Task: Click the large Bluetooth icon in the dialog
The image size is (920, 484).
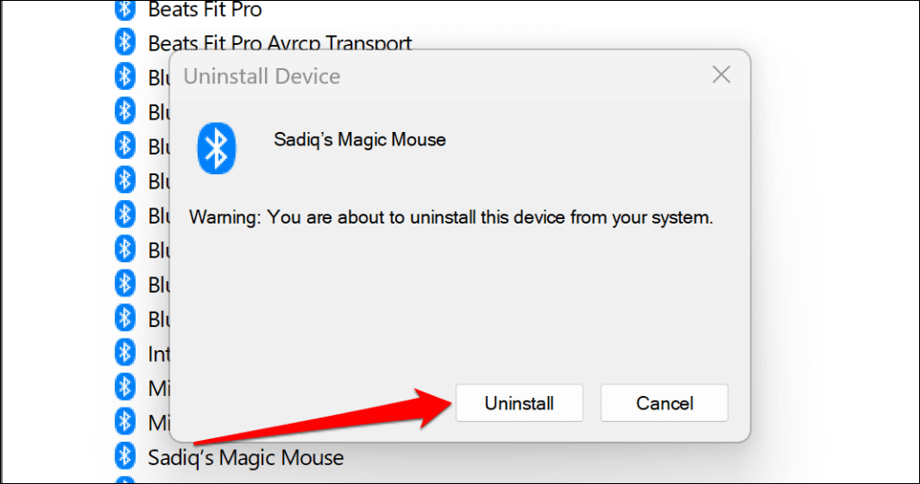Action: (216, 148)
